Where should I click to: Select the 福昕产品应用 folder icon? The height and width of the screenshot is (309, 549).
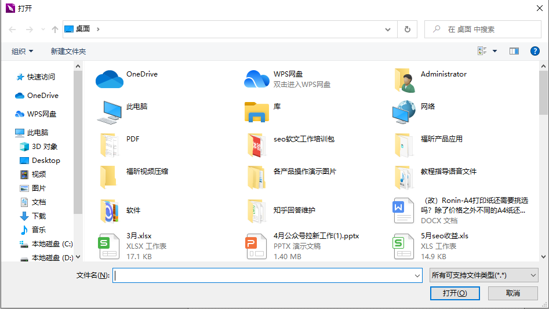pyautogui.click(x=404, y=144)
